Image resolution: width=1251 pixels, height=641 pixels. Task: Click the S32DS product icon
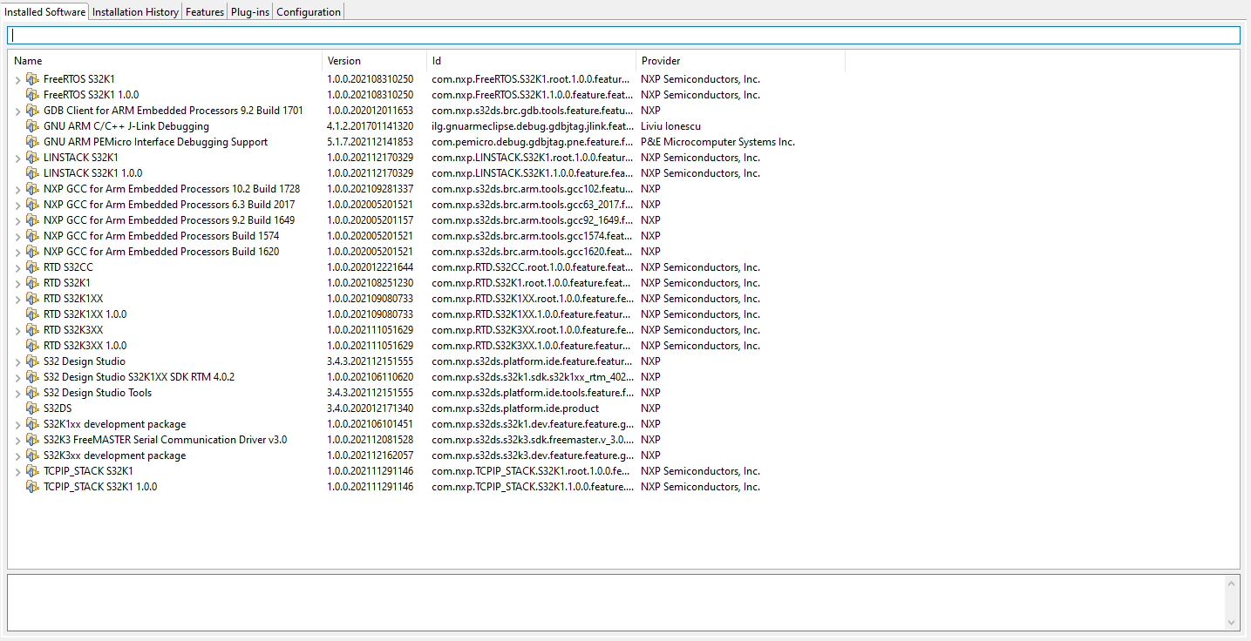tap(32, 408)
